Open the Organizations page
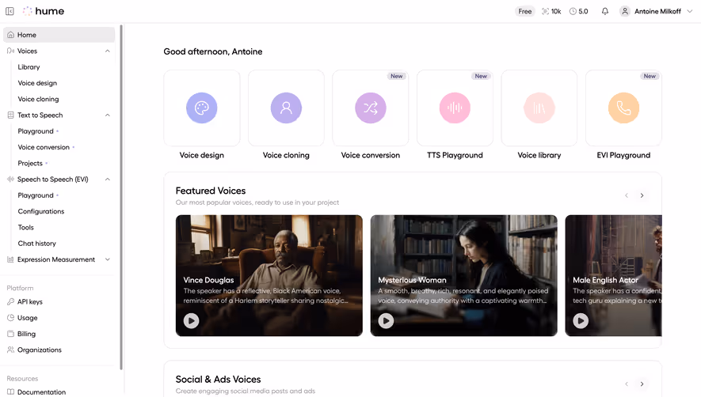This screenshot has width=701, height=397. pos(40,350)
